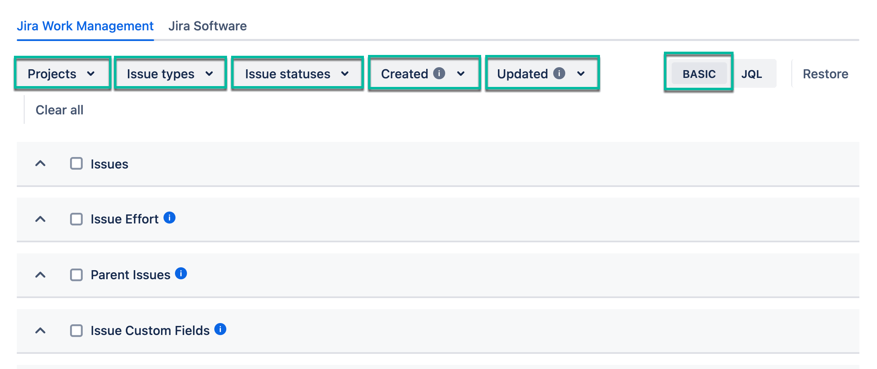Select the Issue Custom Fields checkbox
Viewport: 877px width, 369px height.
[x=76, y=330]
